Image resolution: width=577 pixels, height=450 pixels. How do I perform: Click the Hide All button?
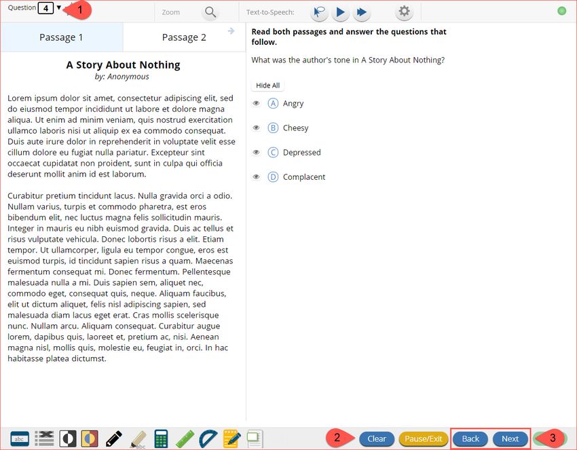tap(268, 86)
